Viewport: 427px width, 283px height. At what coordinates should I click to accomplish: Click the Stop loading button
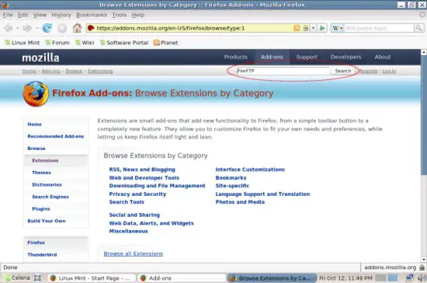click(62, 28)
